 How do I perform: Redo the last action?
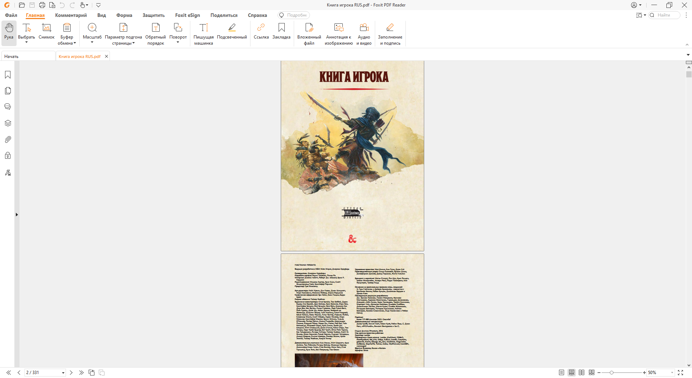point(72,5)
